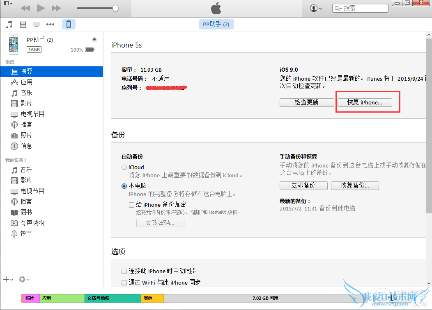Open the account user icon menu
The width and height of the screenshot is (432, 310).
click(x=316, y=8)
